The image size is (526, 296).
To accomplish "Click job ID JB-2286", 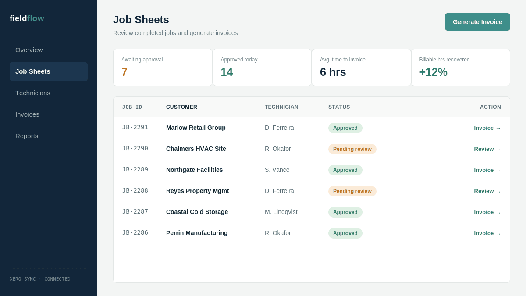I will coord(135,232).
